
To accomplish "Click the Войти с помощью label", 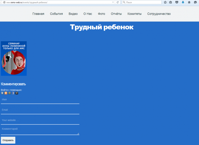I will (x=11, y=90).
